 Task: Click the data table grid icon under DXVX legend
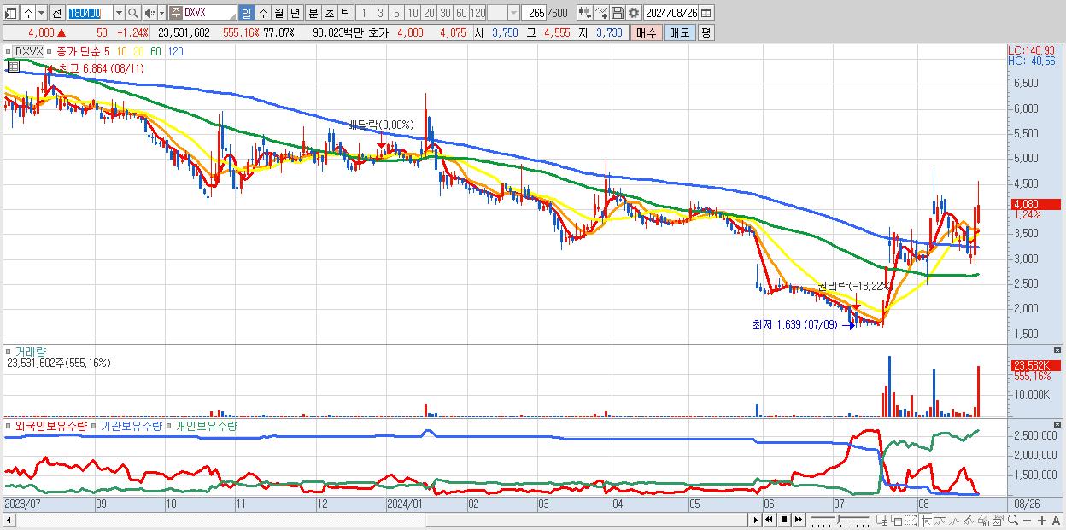point(13,65)
